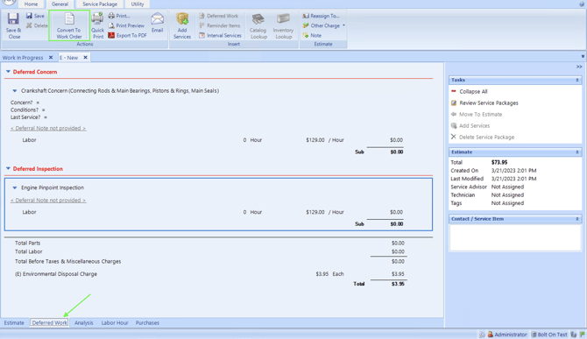Collapse the Contact / Service Item panel
This screenshot has width=587, height=339.
tap(576, 218)
